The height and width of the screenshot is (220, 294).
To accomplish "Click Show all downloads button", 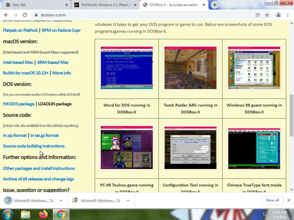I will pos(272,200).
